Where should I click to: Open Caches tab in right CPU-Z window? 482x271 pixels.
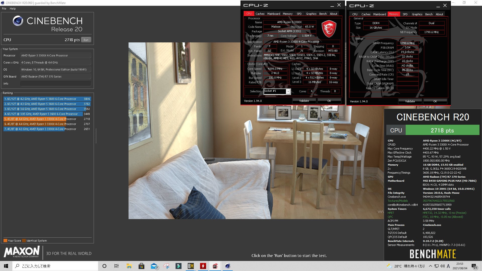[x=366, y=14]
